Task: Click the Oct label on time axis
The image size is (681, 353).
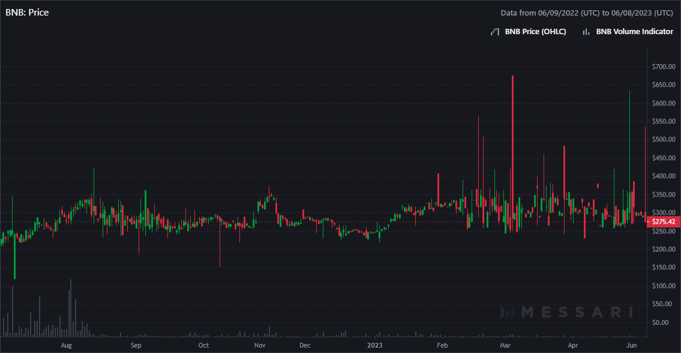Action: point(203,346)
